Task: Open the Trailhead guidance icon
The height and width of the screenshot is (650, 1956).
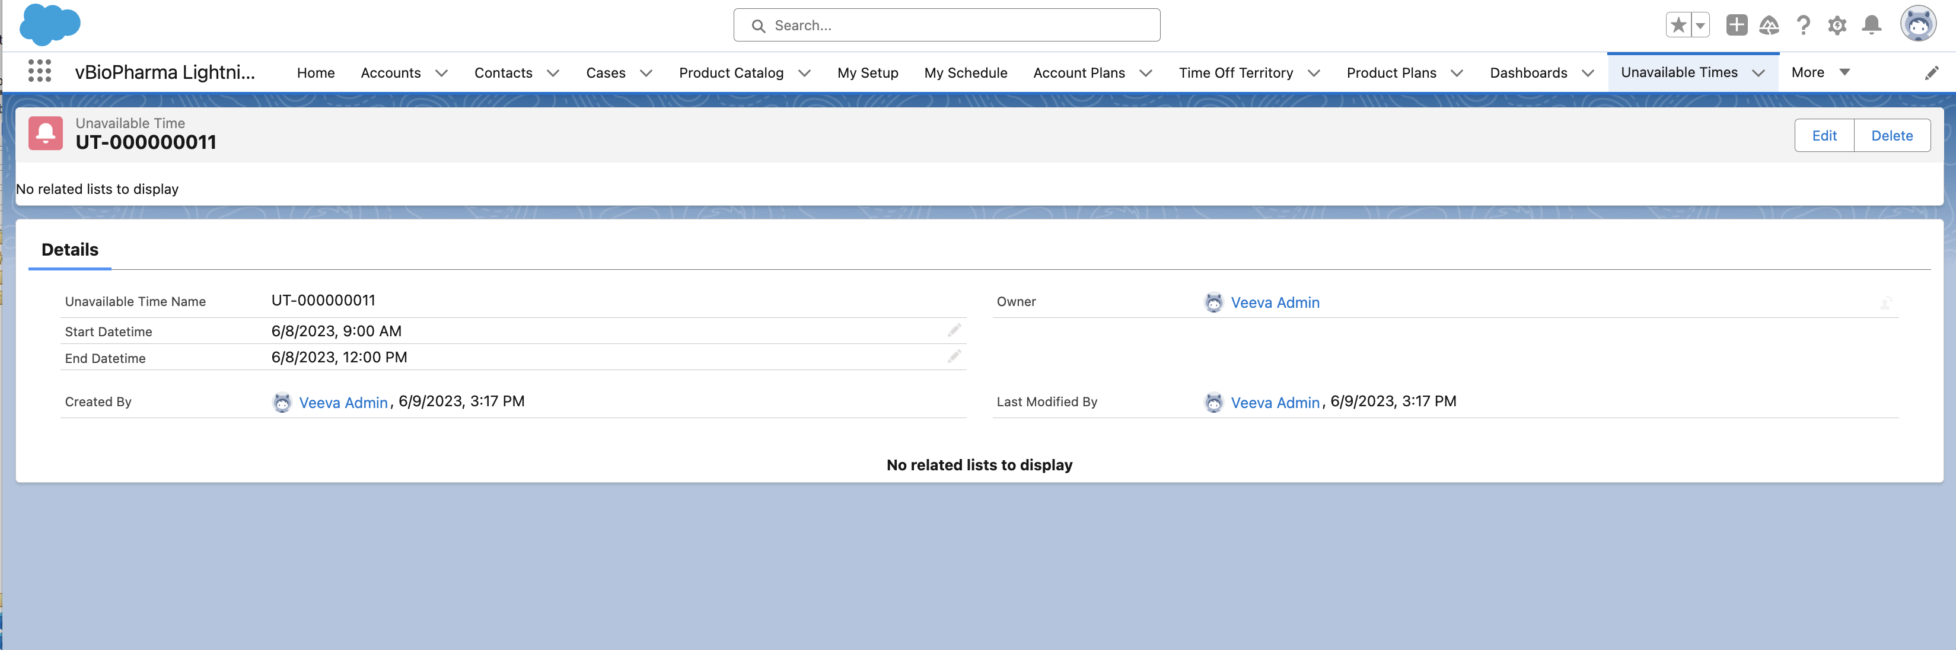Action: click(1769, 25)
